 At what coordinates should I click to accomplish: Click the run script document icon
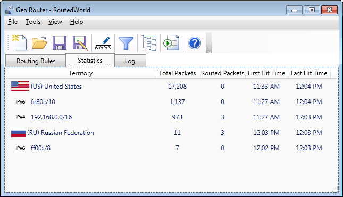[171, 42]
